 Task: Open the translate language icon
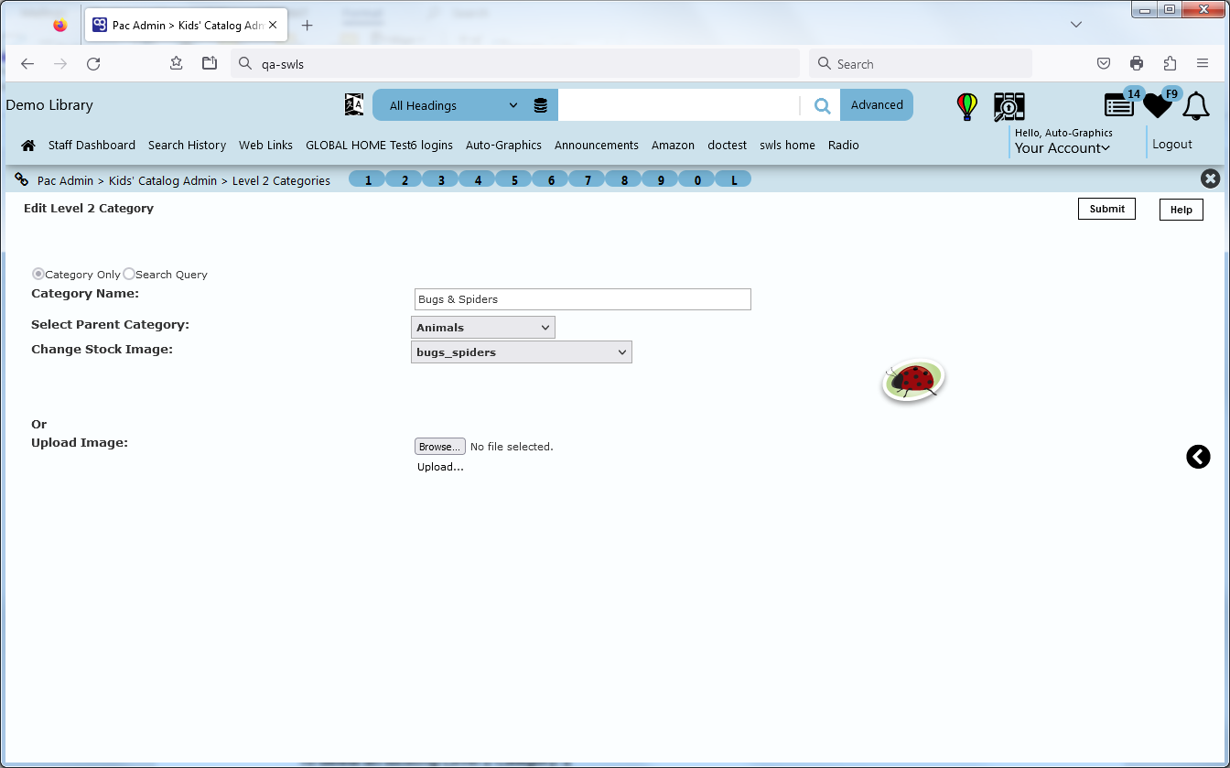click(354, 104)
